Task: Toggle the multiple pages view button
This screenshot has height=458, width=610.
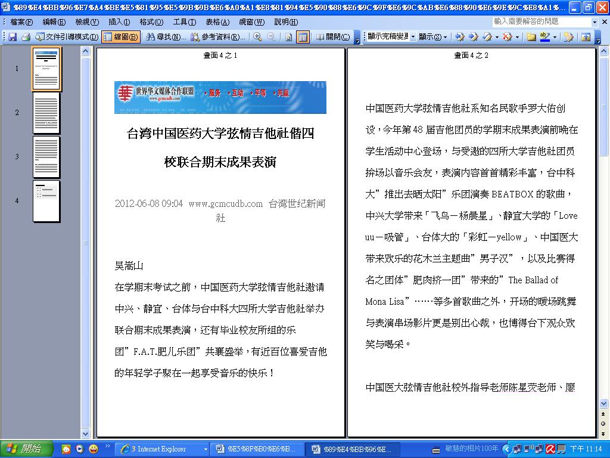Action: pos(303,37)
